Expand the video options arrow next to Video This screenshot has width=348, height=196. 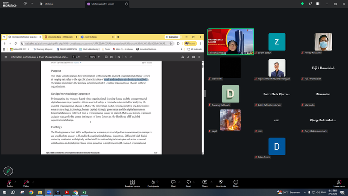(33, 182)
